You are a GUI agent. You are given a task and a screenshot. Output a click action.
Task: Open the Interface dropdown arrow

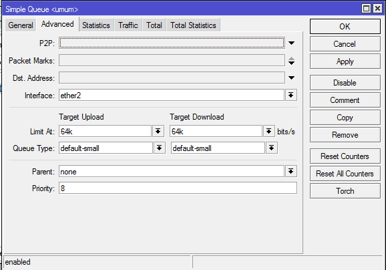tap(291, 95)
